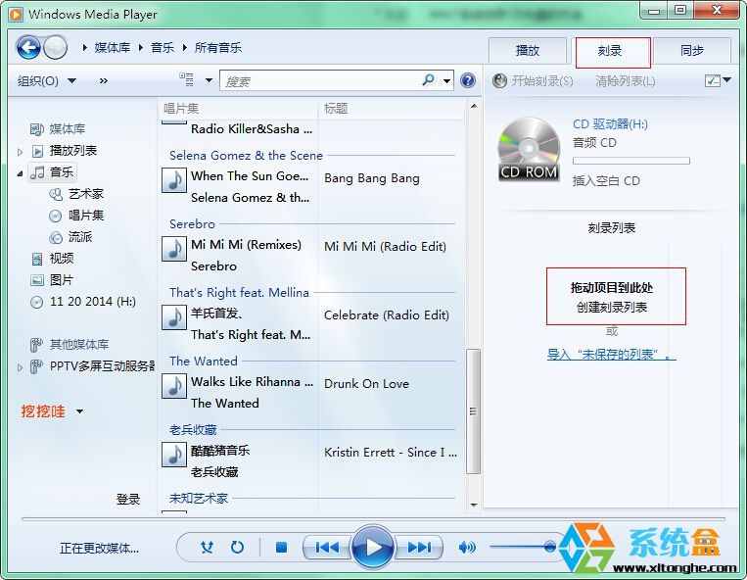Click the 清除列表(L) button

pos(625,80)
